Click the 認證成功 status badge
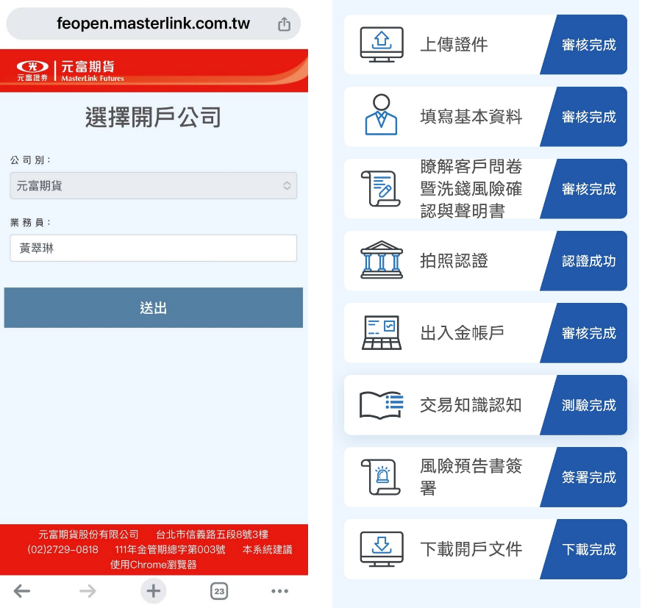Viewport: 653px width, 608px height. click(588, 261)
